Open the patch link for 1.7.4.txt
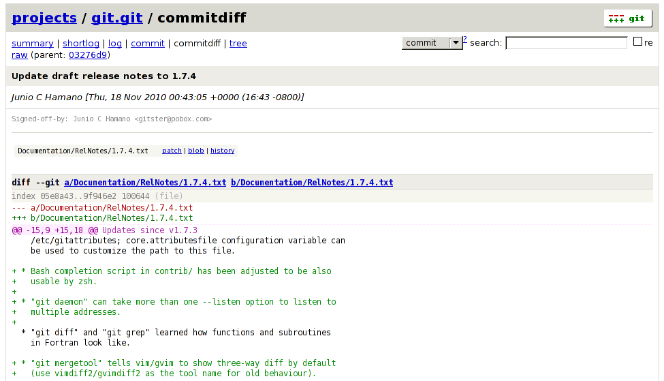This screenshot has height=381, width=664. coord(172,151)
